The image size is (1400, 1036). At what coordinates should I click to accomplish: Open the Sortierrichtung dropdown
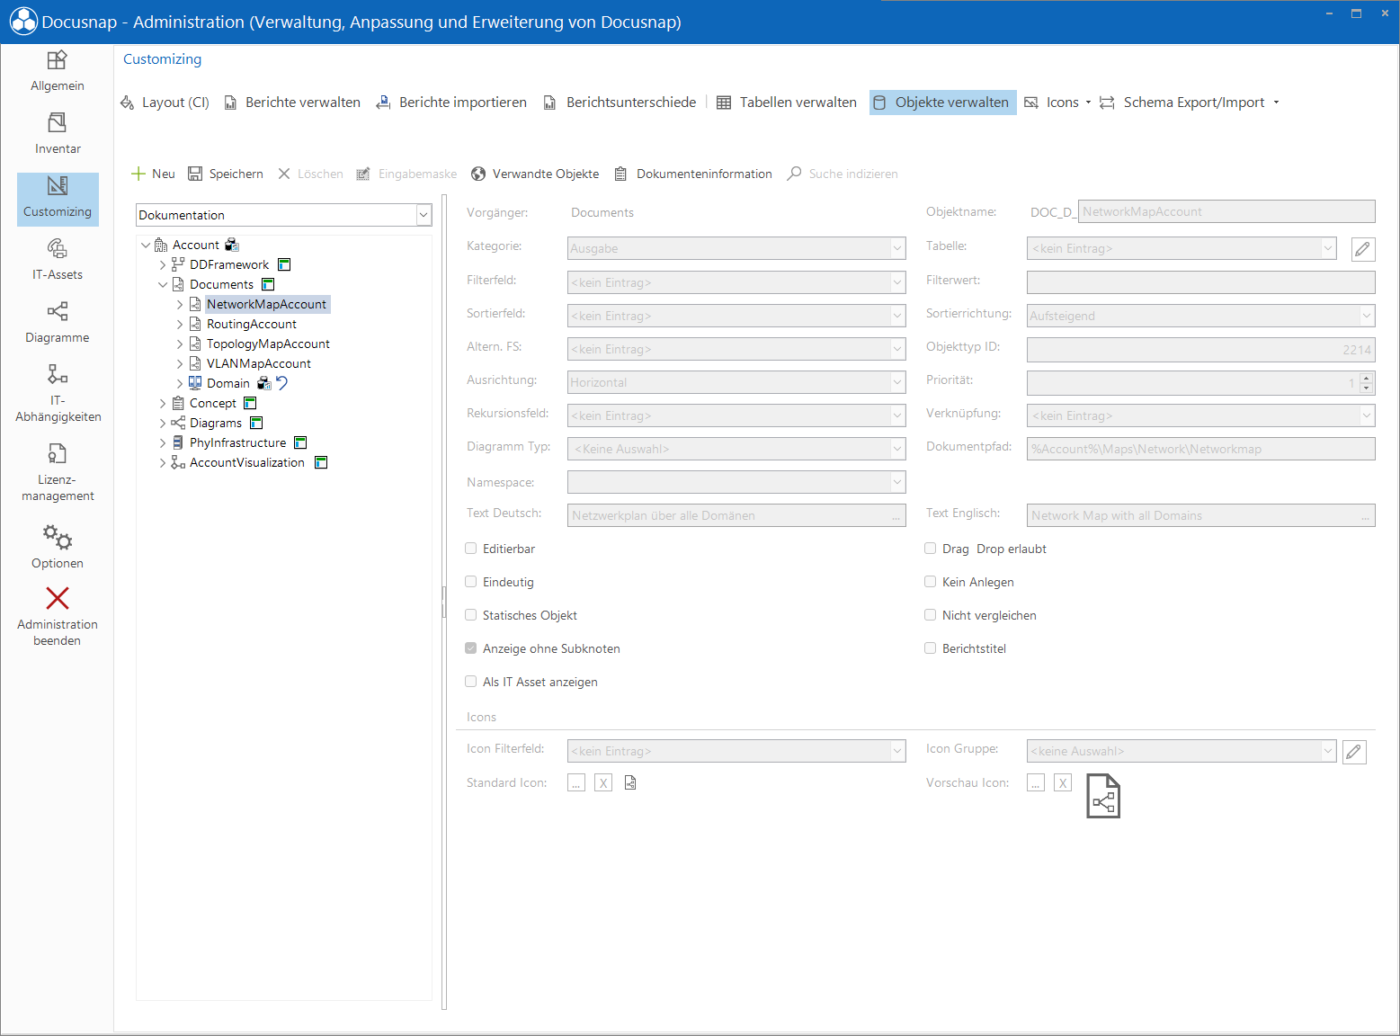(x=1201, y=316)
